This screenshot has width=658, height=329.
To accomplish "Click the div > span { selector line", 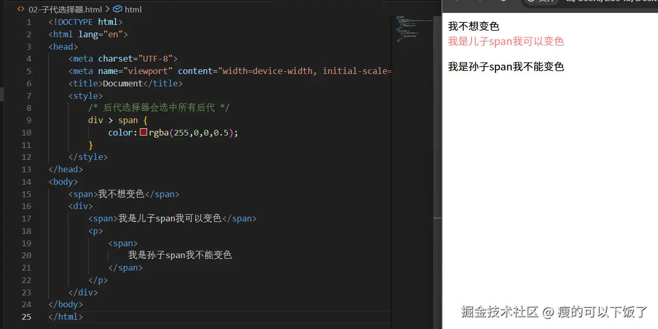I will (x=118, y=120).
